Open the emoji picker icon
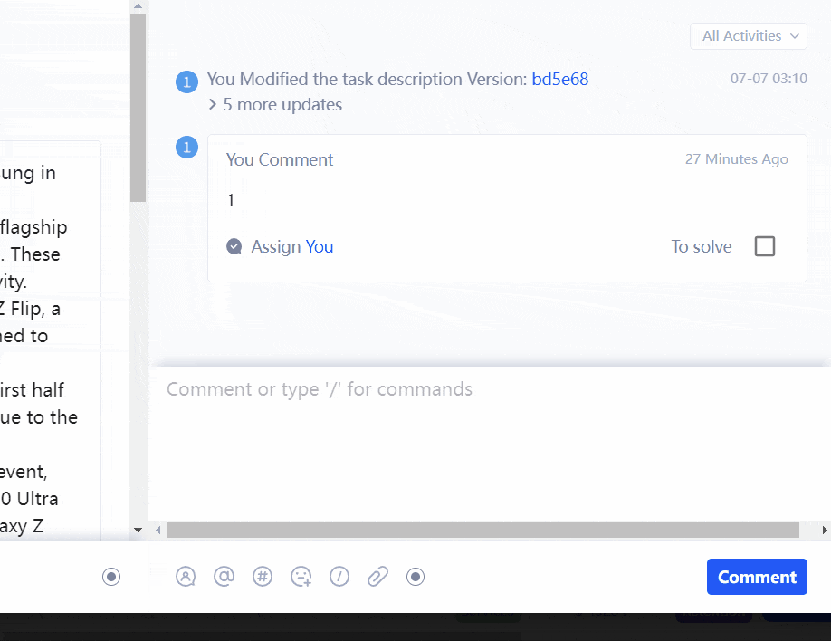The height and width of the screenshot is (641, 831). point(301,577)
